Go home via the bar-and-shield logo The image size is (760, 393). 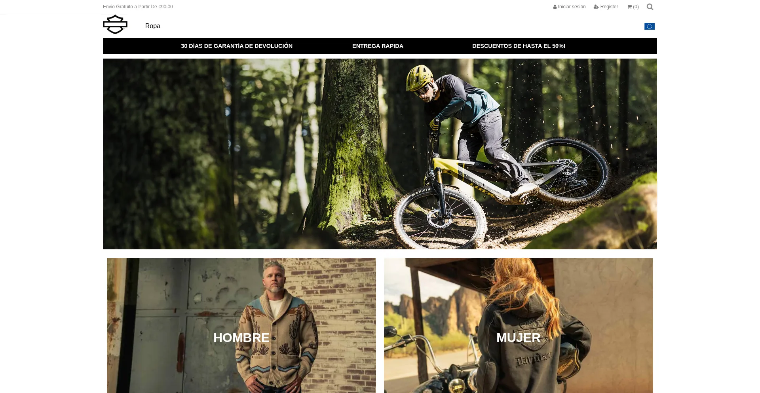pos(115,25)
